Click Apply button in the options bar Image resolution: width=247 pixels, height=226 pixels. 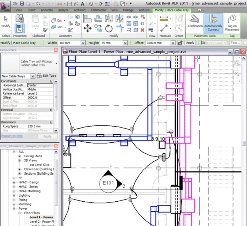pyautogui.click(x=190, y=43)
